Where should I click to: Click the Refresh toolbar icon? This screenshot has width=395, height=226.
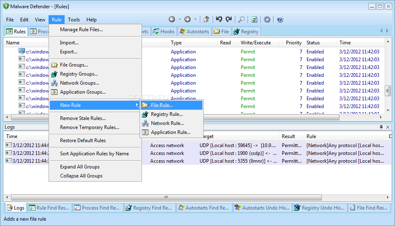(x=254, y=19)
